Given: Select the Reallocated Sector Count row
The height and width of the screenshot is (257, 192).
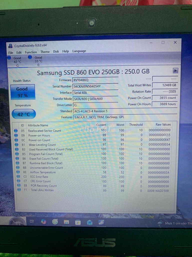Looking at the screenshot, I should [x=93, y=130].
